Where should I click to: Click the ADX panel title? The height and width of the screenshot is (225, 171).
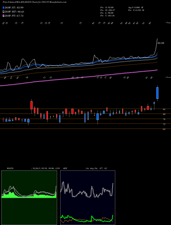(65, 168)
